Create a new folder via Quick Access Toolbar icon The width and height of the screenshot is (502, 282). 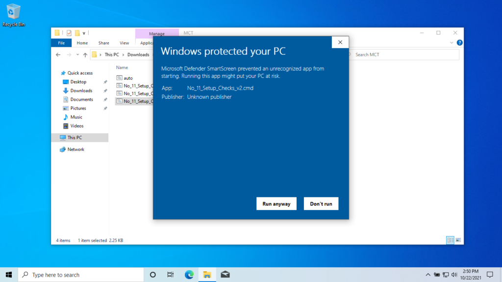pyautogui.click(x=77, y=32)
